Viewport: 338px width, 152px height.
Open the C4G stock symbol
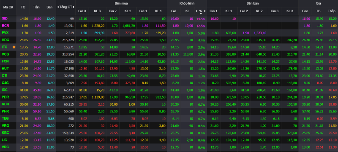[x=5, y=83]
